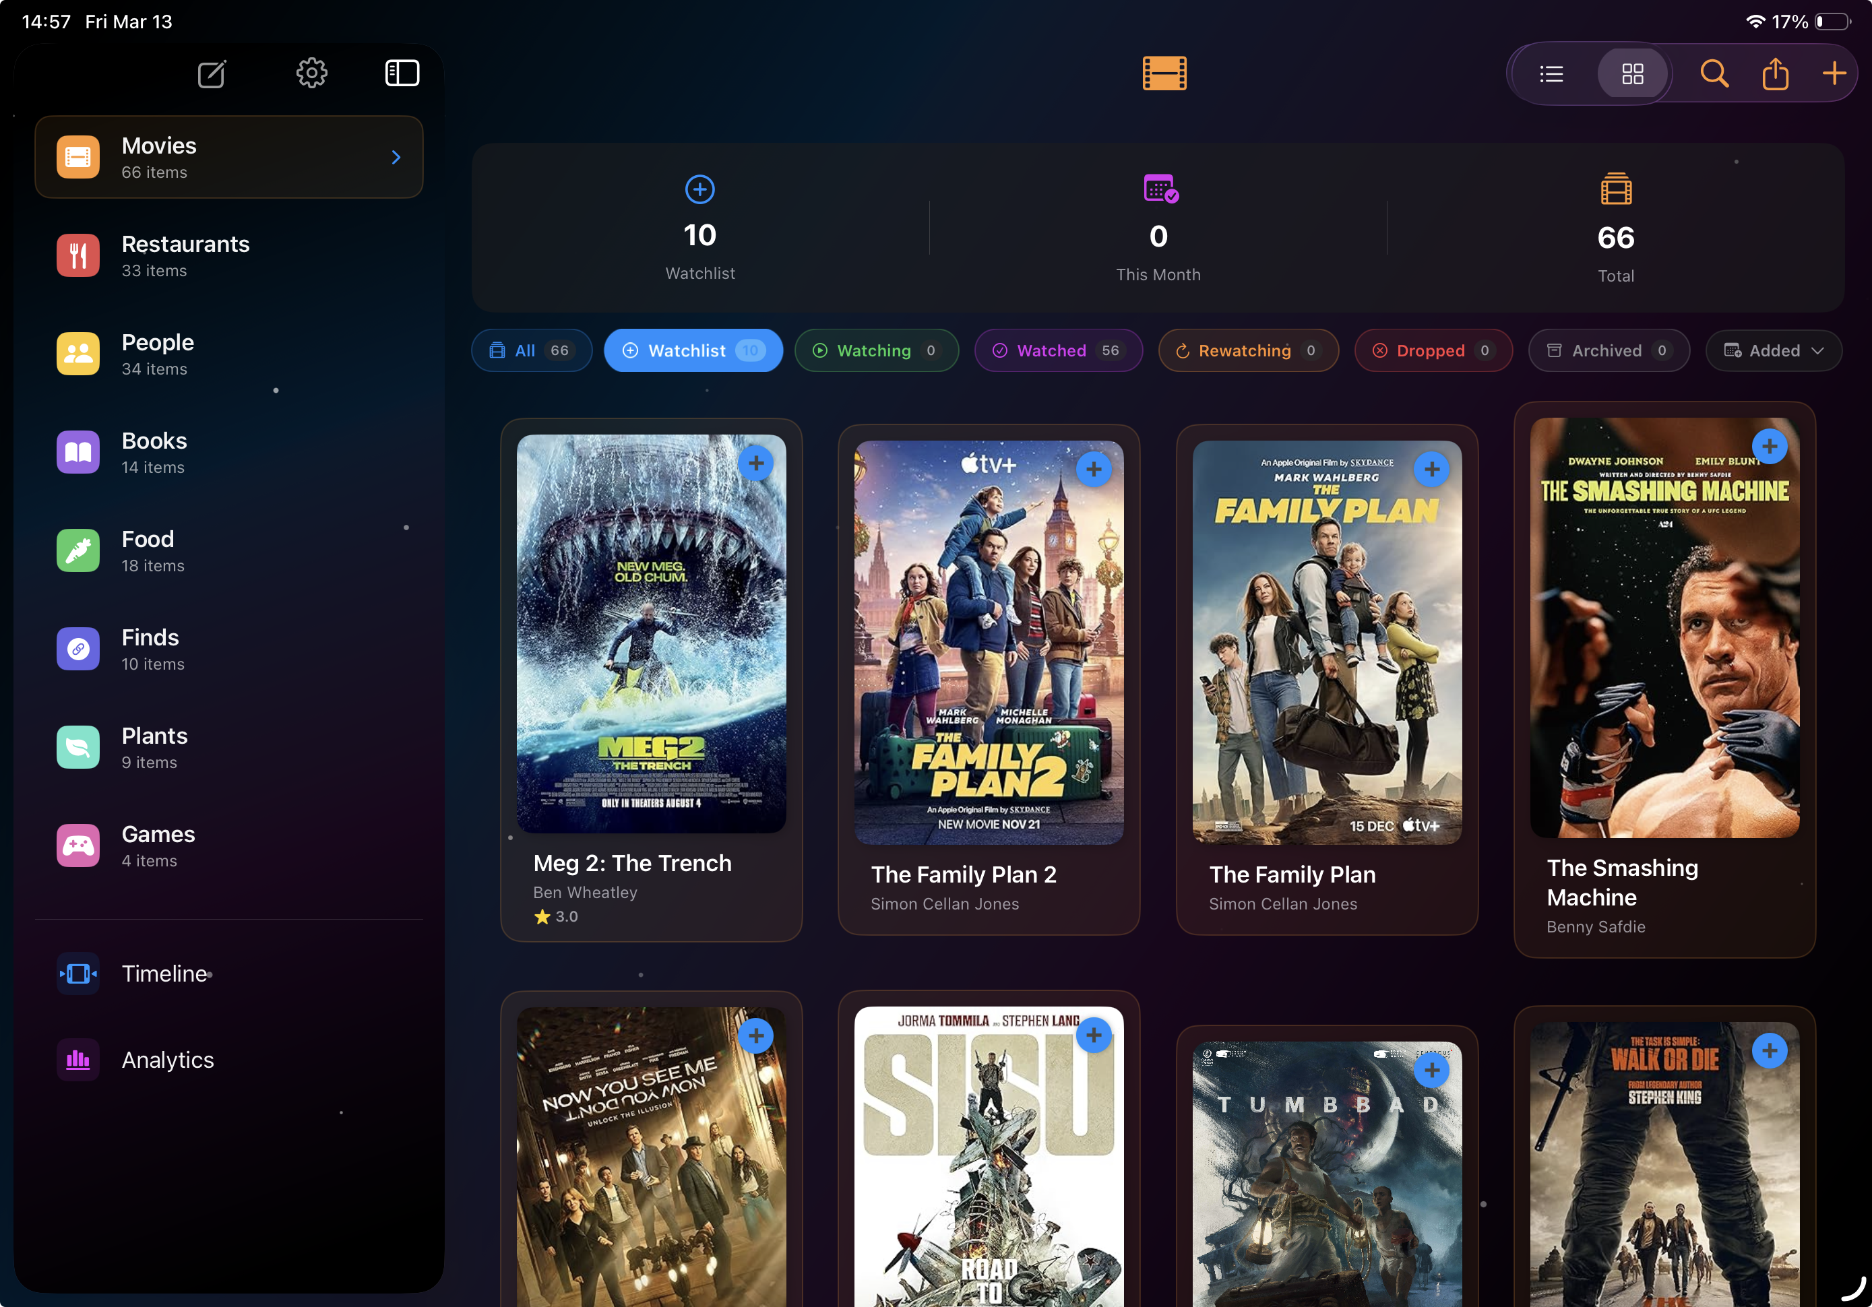The width and height of the screenshot is (1872, 1307).
Task: Switch to the All filter tab
Action: tap(531, 350)
